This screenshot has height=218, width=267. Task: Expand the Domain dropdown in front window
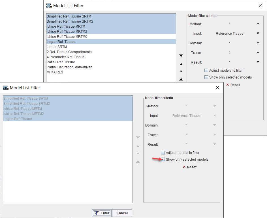pyautogui.click(x=215, y=125)
